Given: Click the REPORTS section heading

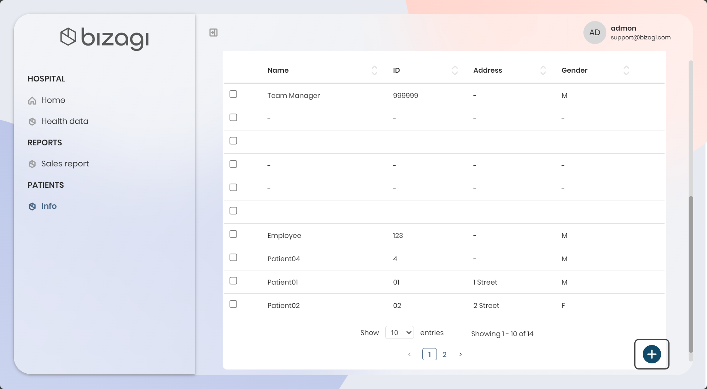Looking at the screenshot, I should tap(45, 143).
